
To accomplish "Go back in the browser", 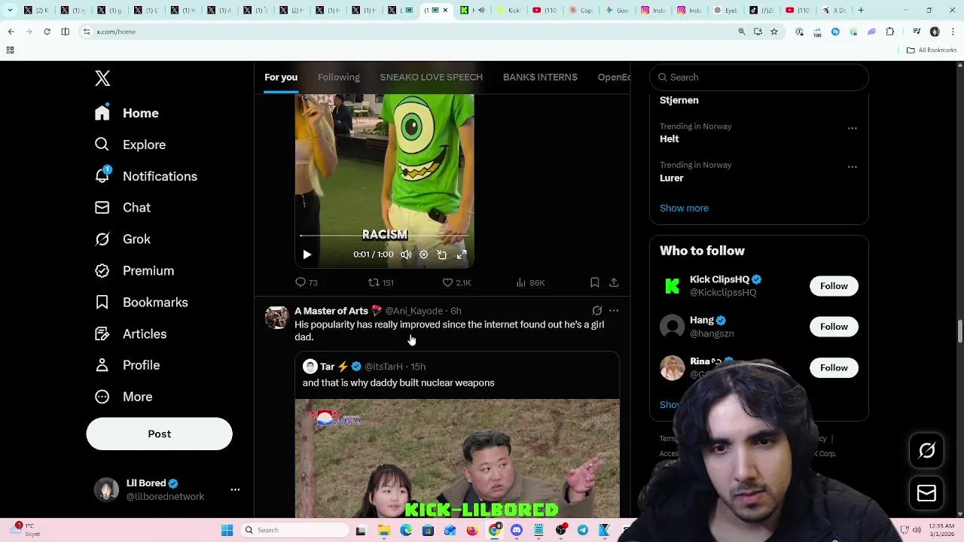I will tap(11, 32).
